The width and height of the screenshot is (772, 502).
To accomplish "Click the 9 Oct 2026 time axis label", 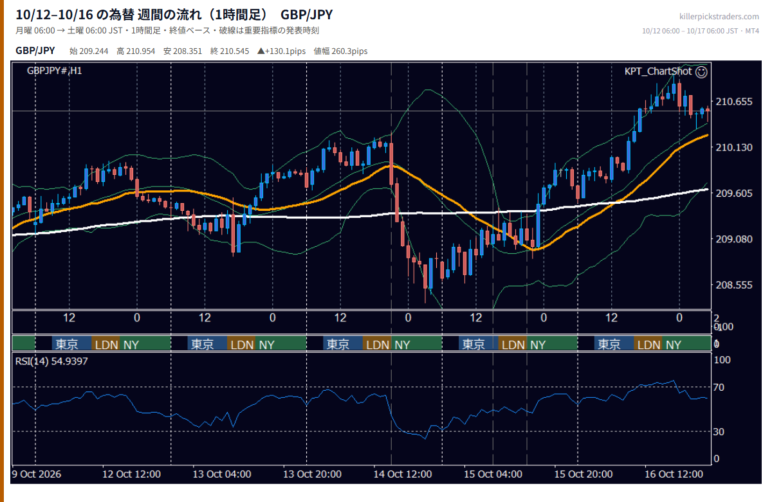I will pyautogui.click(x=37, y=474).
